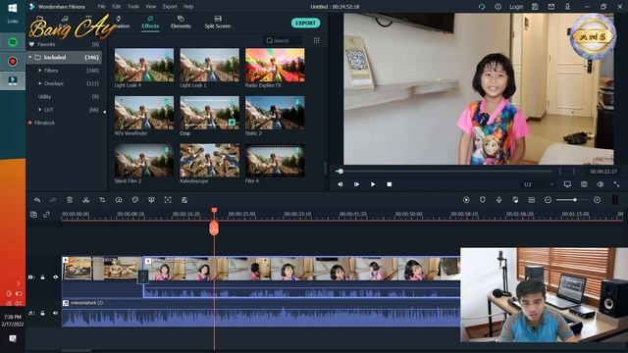
Task: Select the Filmstock category
Action: coord(44,123)
